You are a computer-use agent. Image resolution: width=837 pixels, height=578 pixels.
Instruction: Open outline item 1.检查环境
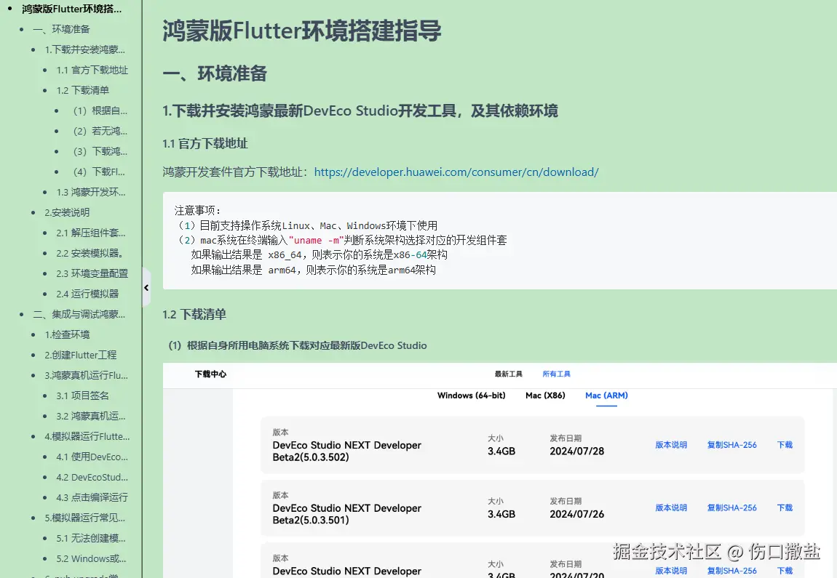[67, 334]
